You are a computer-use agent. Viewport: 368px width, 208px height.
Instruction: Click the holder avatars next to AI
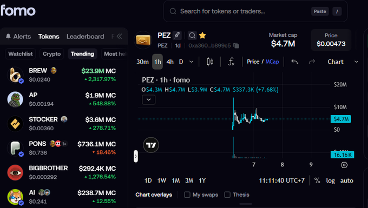pyautogui.click(x=44, y=192)
